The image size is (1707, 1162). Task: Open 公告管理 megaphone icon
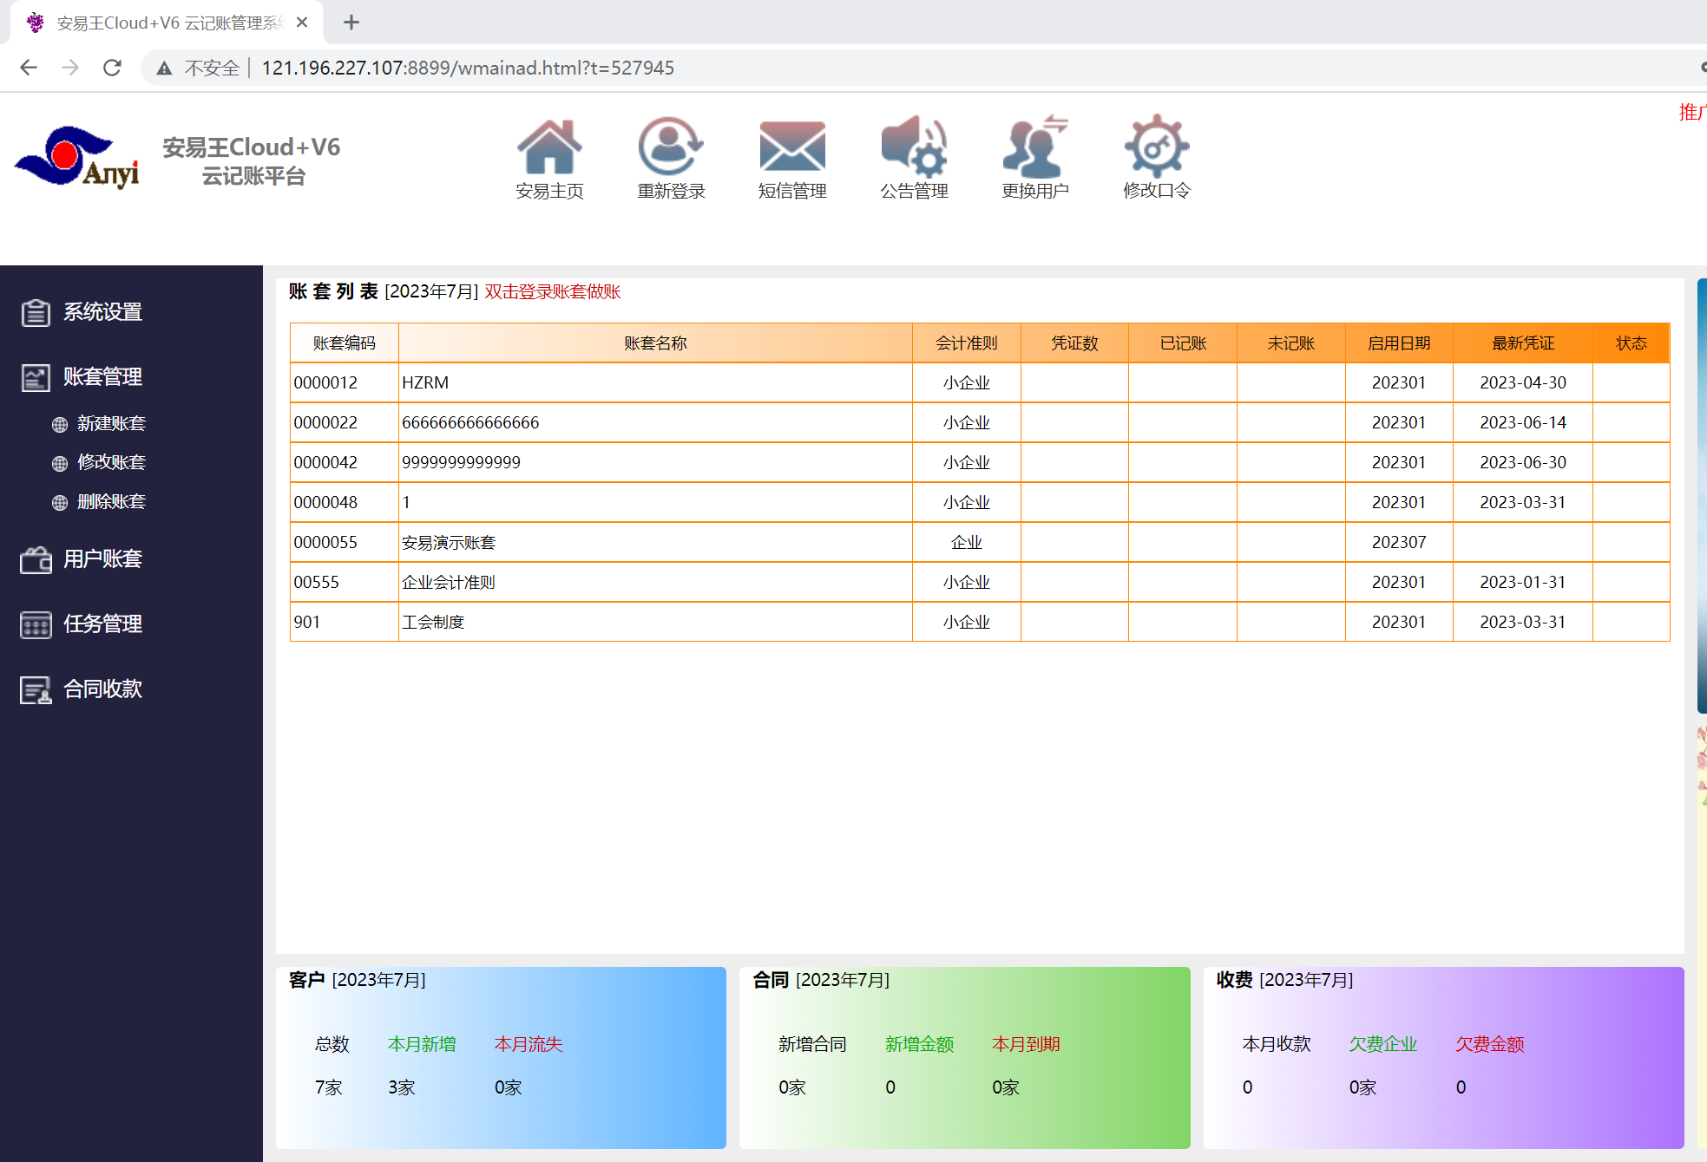tap(914, 147)
